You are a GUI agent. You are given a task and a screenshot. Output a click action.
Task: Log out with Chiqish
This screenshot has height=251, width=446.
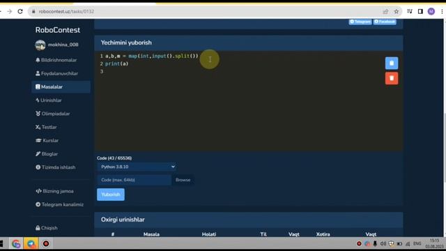tap(47, 228)
